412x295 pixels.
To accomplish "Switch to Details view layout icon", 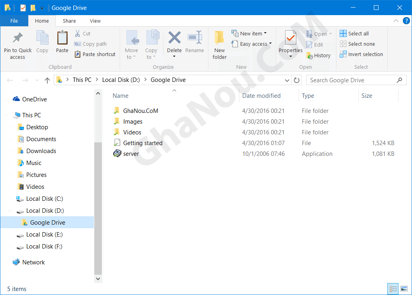I will coord(393,289).
